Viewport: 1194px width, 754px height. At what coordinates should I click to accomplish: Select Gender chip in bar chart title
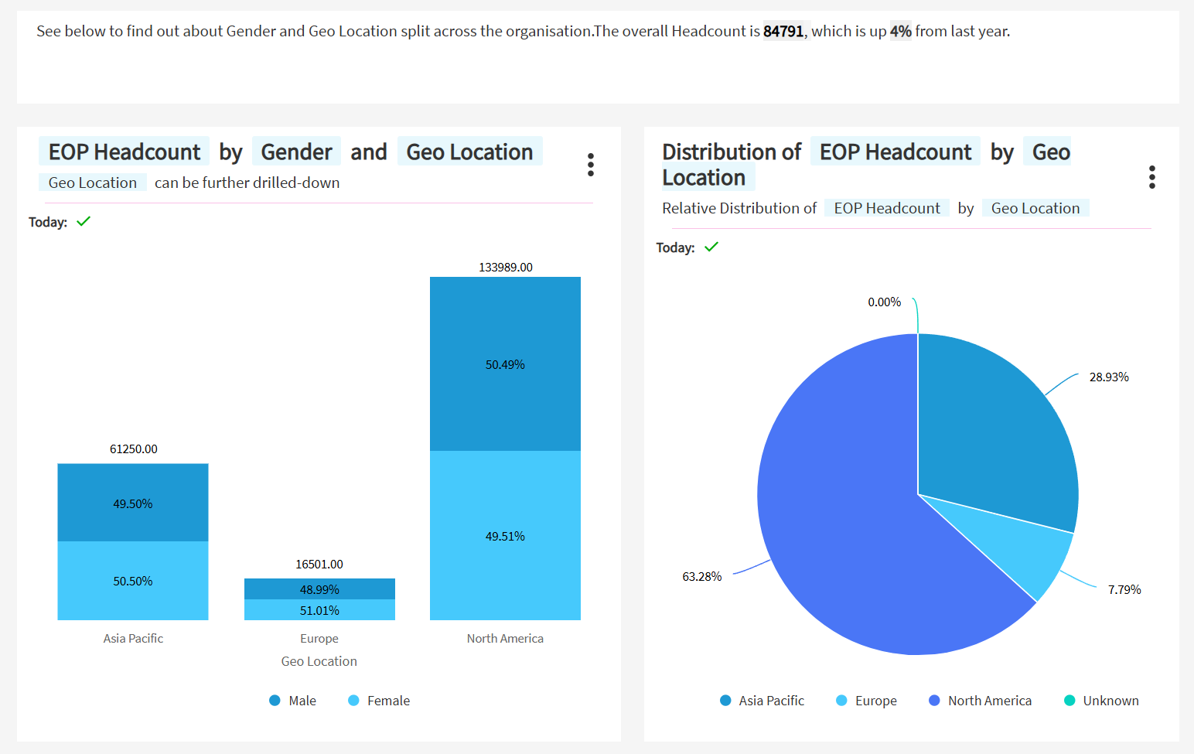[296, 152]
